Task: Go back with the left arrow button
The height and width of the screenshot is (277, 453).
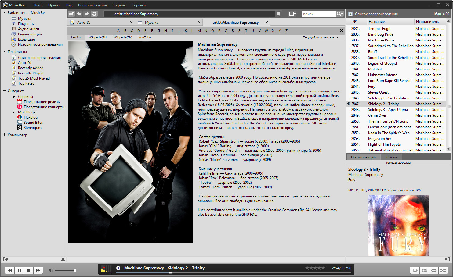Action: click(79, 14)
